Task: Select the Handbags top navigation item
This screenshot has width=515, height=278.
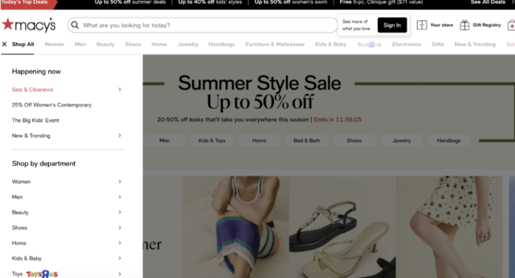Action: 222,44
